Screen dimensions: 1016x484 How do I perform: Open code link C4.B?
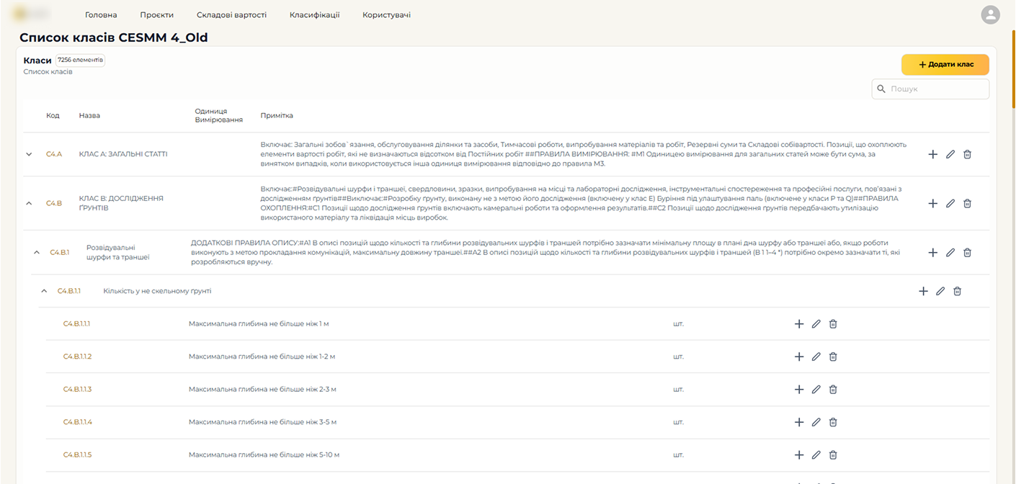54,204
